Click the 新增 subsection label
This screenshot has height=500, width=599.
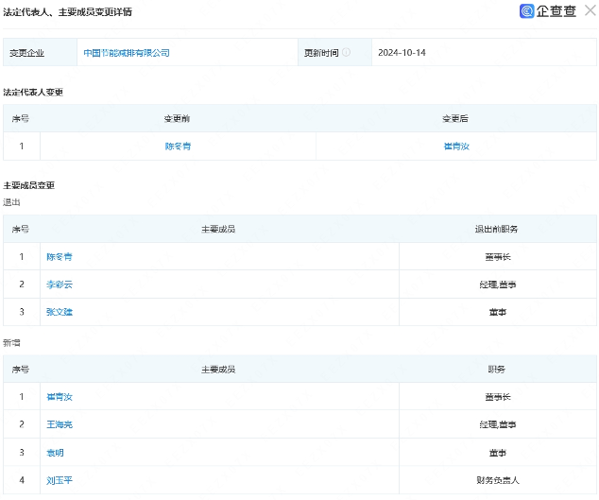(x=11, y=343)
